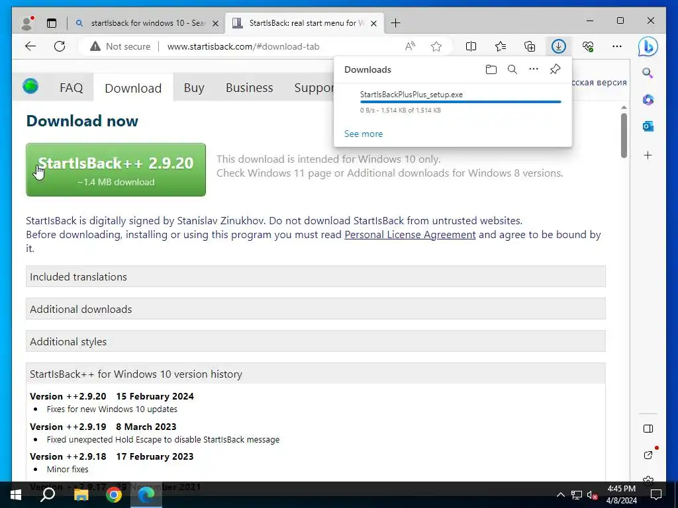Go back with the browser arrow
Screen dimensions: 678x508
click(x=30, y=46)
